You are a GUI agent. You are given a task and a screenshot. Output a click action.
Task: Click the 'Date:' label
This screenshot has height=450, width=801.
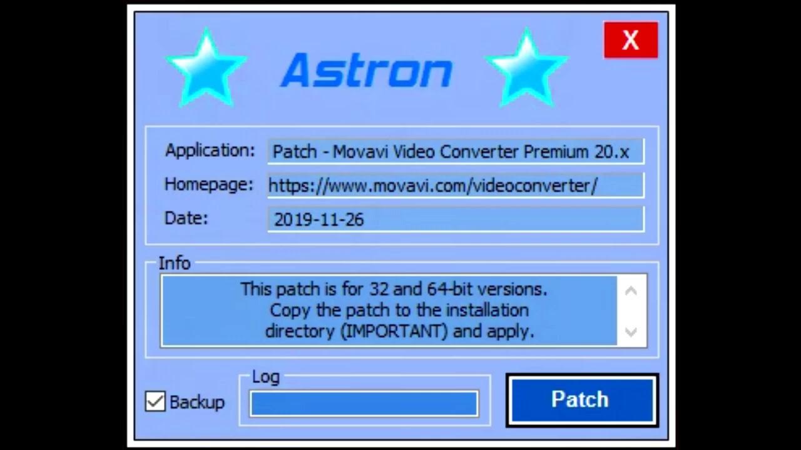[186, 218]
